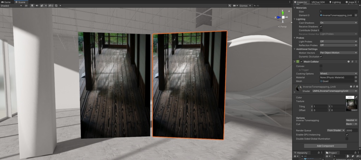
Task: Open Cull Back dropdown
Action: tap(351, 124)
